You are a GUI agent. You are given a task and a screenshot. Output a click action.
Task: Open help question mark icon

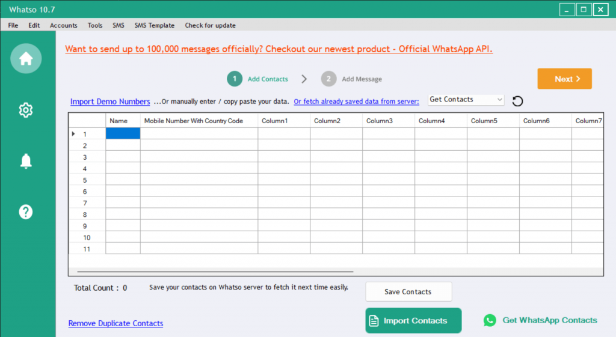[26, 212]
